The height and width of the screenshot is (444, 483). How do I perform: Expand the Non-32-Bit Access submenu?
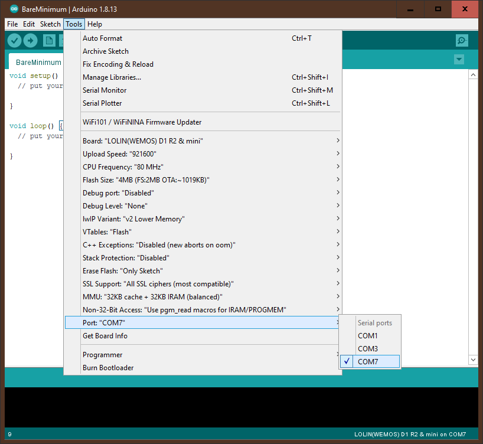(x=203, y=309)
